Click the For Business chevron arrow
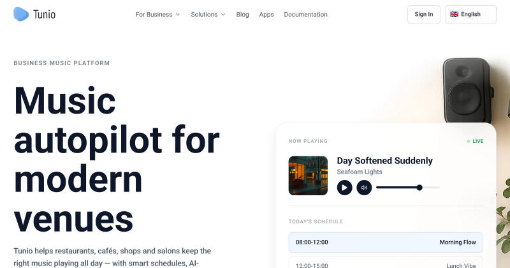 [x=178, y=14]
